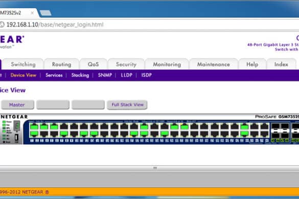Open the Services submenu
This screenshot has height=199, width=299.
pos(54,75)
